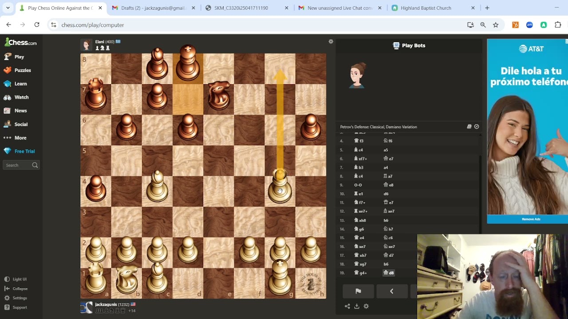Collapse the left sidebar
Viewport: 568px width, 319px height.
16,288
